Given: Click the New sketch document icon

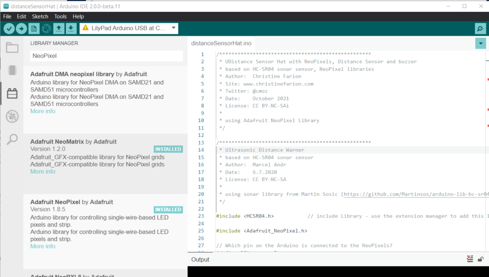Looking at the screenshot, I should click(34, 29).
